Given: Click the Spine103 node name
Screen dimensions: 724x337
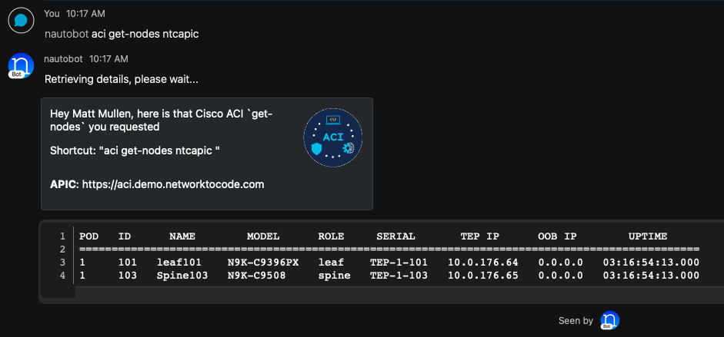Looking at the screenshot, I should [x=182, y=276].
